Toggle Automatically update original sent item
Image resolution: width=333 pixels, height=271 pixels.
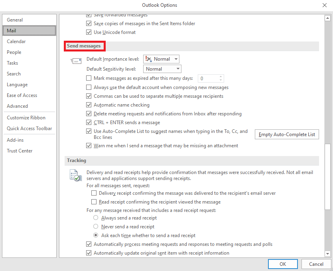[89, 253]
